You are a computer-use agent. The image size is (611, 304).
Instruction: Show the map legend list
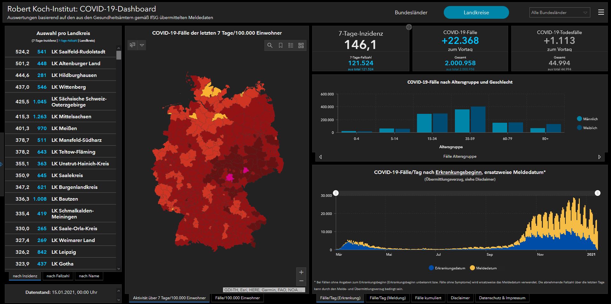point(291,45)
